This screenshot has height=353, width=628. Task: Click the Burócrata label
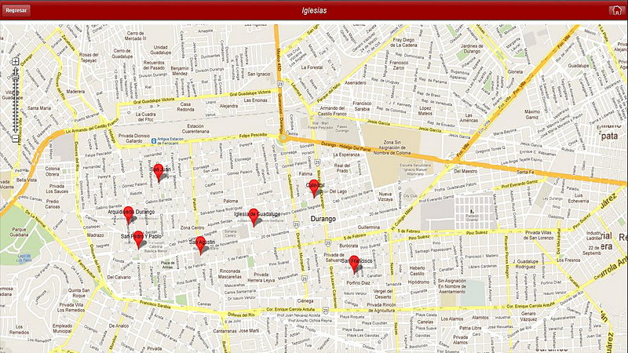[x=349, y=246]
